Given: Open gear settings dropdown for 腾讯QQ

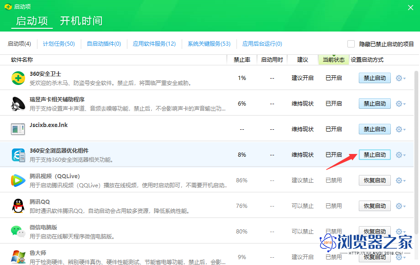Looking at the screenshot, I should (400, 206).
